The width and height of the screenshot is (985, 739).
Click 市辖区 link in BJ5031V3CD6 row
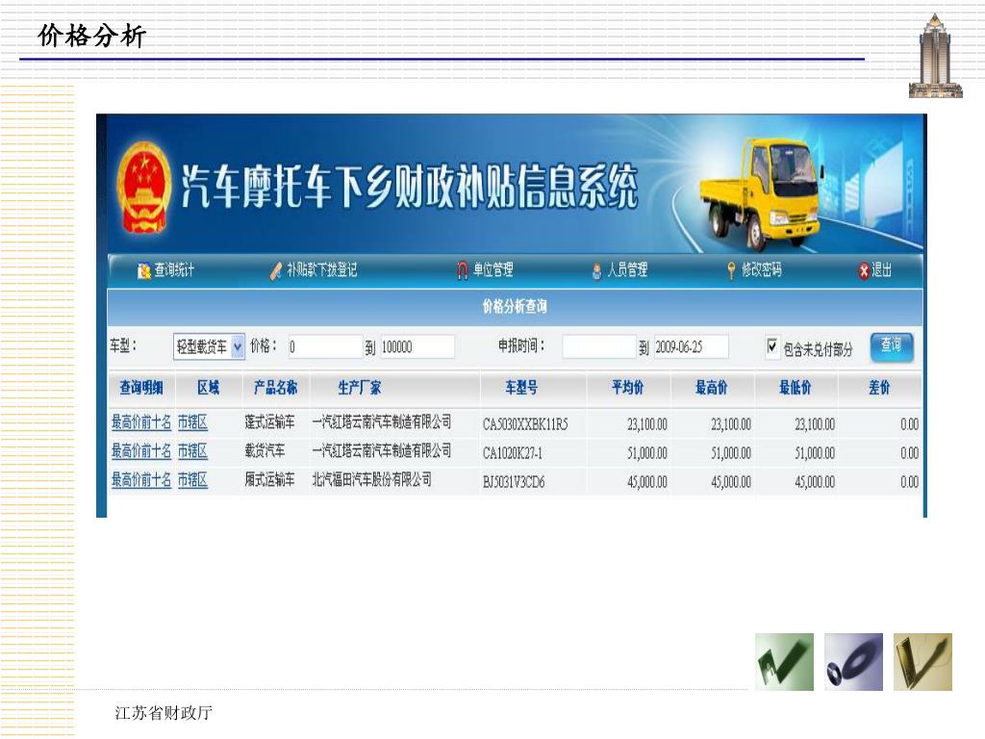[x=192, y=480]
